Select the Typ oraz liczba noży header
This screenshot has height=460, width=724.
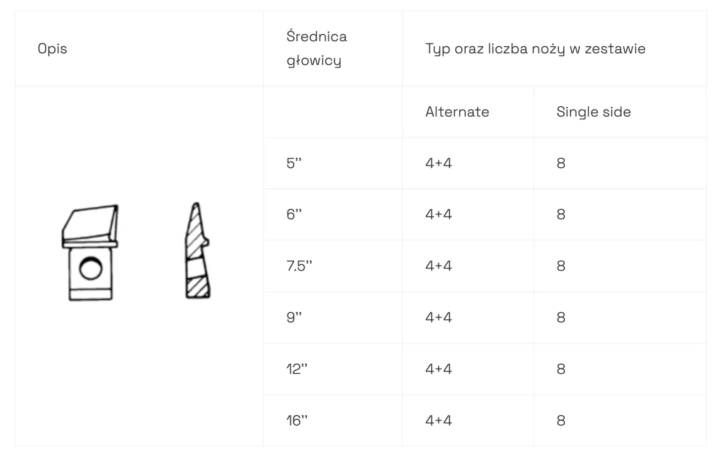pyautogui.click(x=535, y=48)
